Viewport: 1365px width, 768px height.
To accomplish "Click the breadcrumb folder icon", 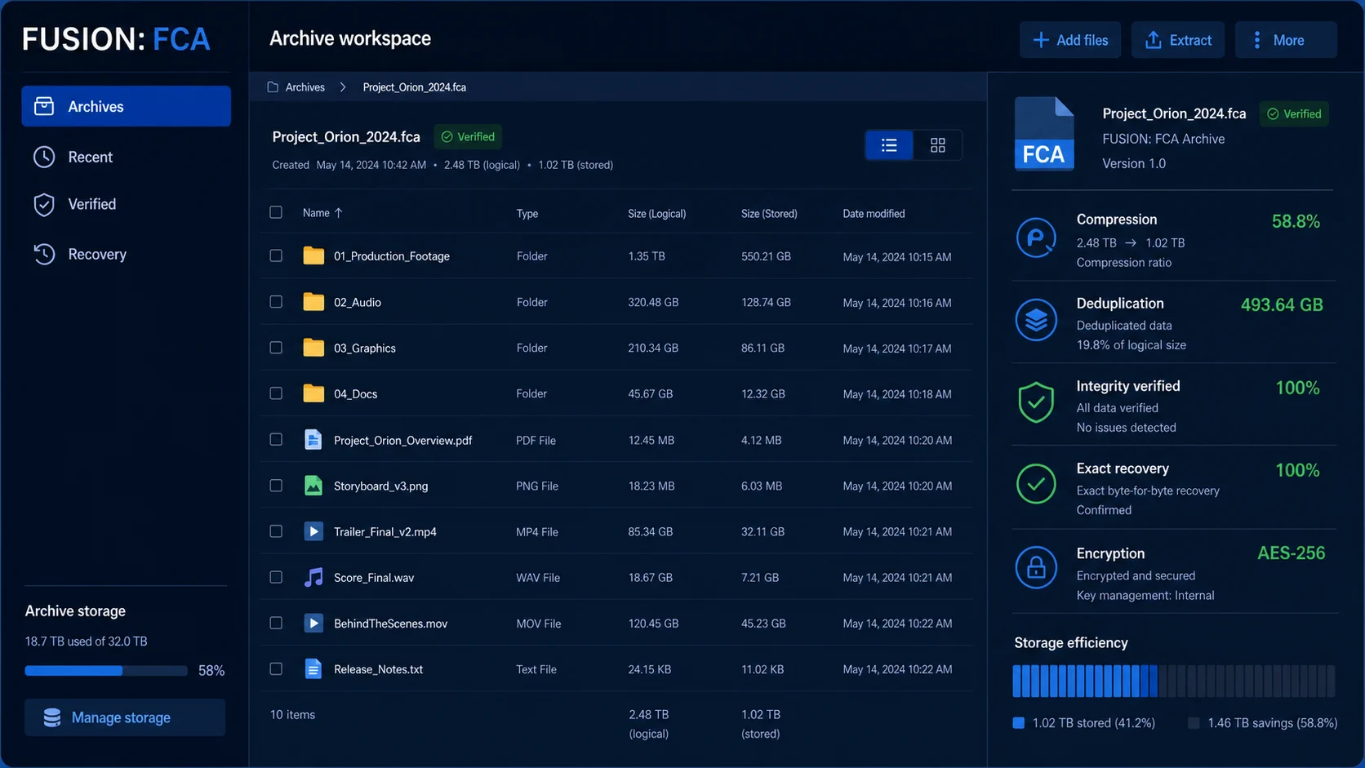I will coord(273,87).
